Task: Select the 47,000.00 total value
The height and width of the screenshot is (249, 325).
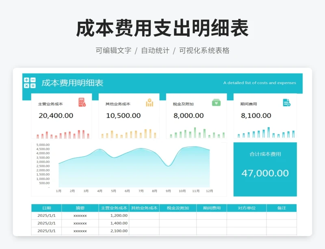Action: 265,173
